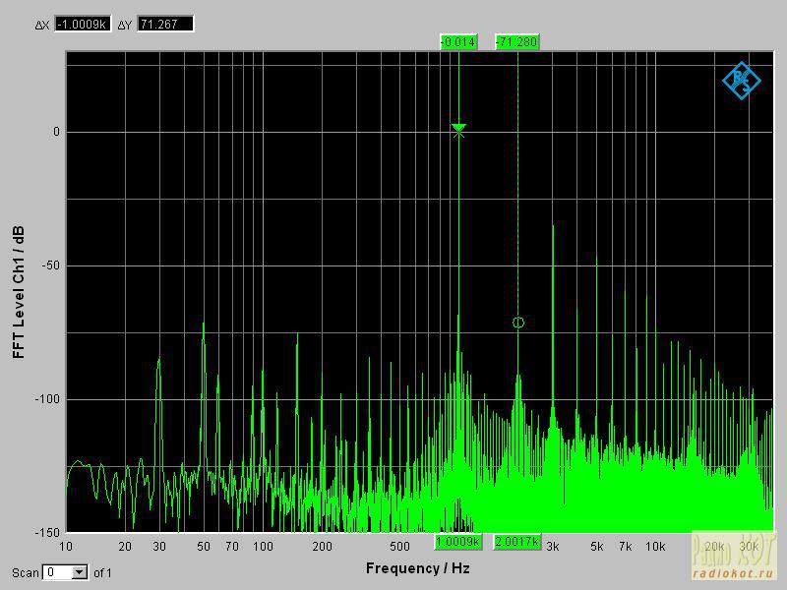The width and height of the screenshot is (787, 590).
Task: Open the Scan dropdown arrow
Action: (x=80, y=572)
